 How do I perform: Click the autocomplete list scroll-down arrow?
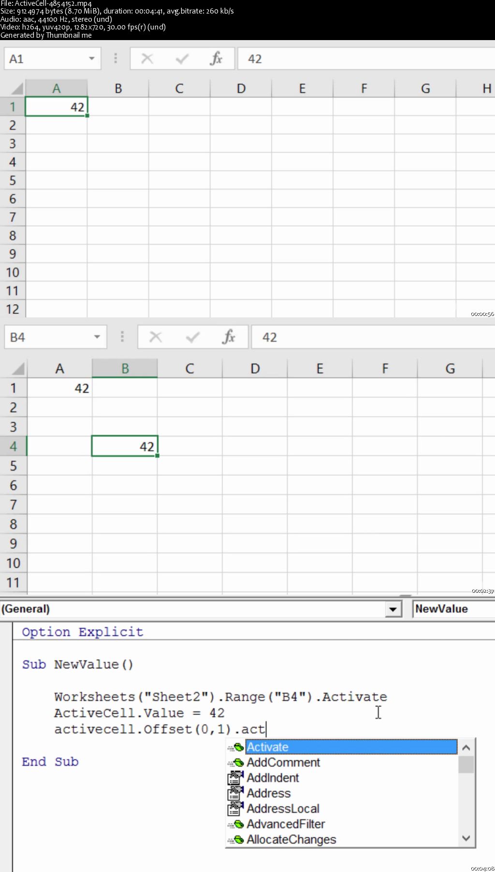tap(466, 838)
